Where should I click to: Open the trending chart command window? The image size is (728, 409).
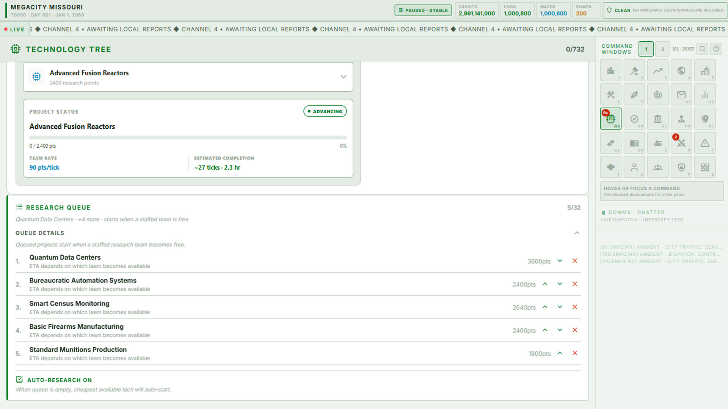tap(658, 70)
